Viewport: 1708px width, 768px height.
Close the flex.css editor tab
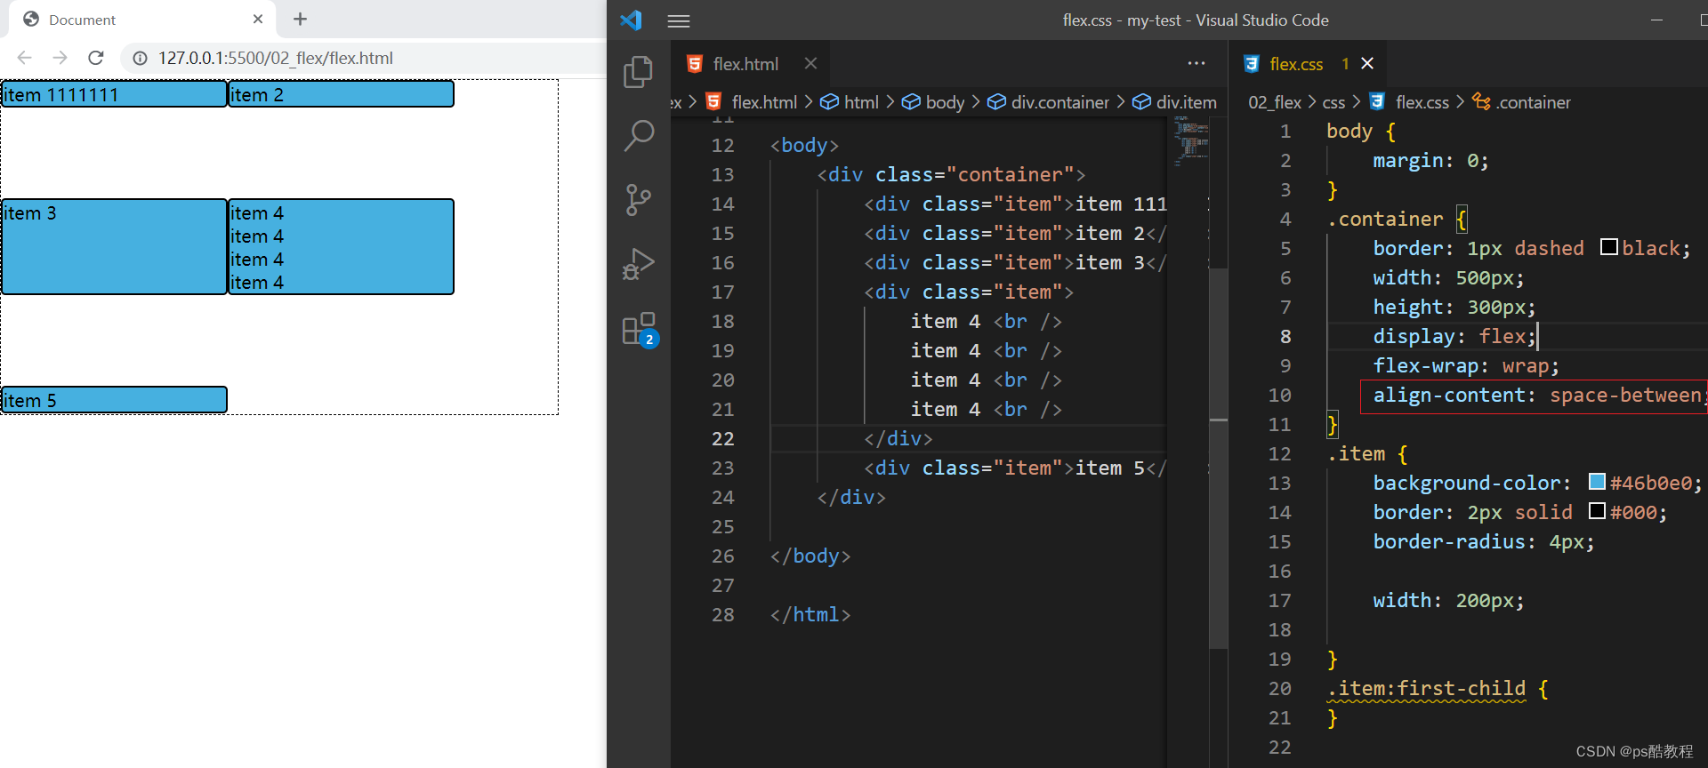[x=1367, y=63]
